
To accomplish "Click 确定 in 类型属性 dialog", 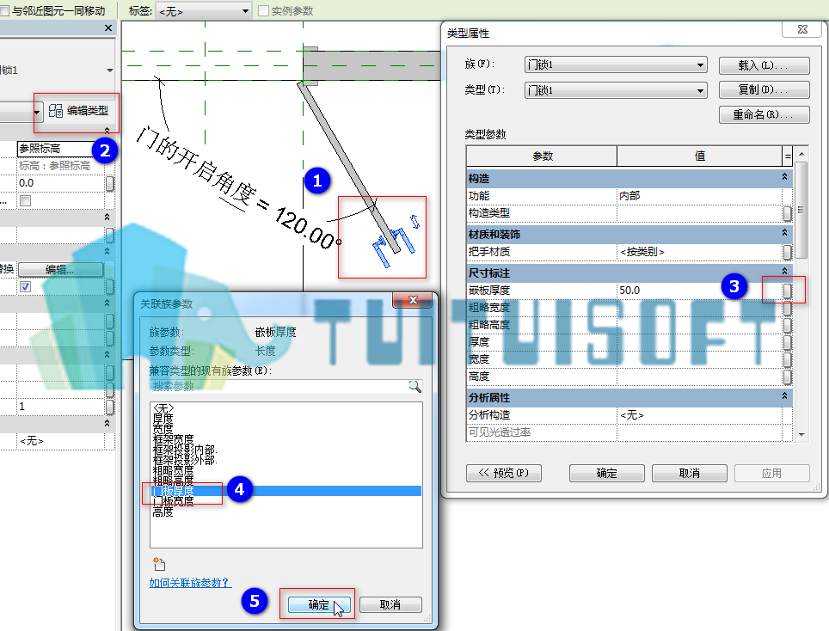I will (x=606, y=473).
